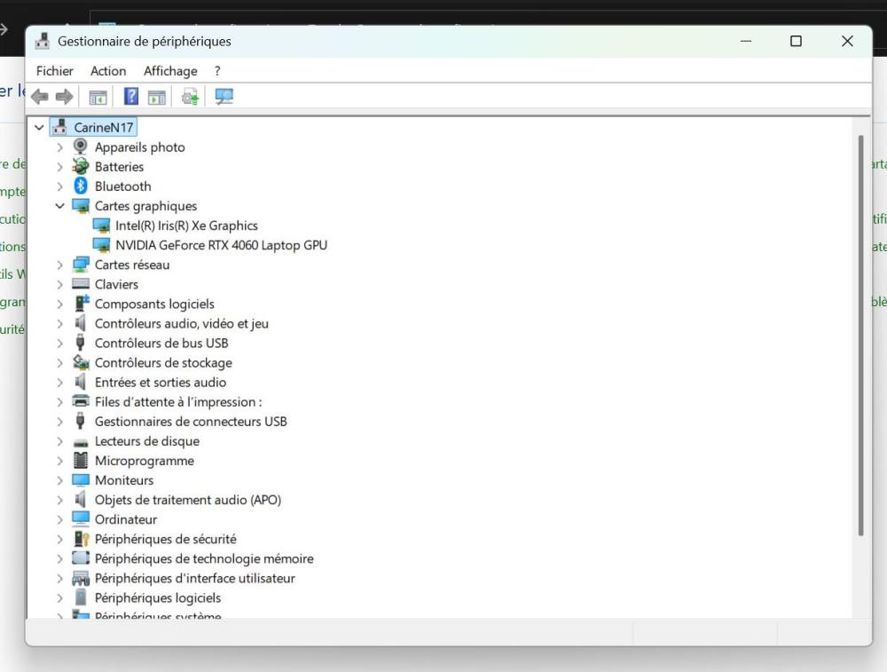The height and width of the screenshot is (672, 887).
Task: Click the NVIDIA GeForce adapter icon
Action: 101,245
